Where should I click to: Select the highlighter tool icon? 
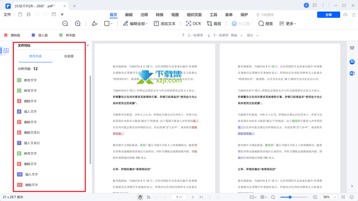pyautogui.click(x=94, y=24)
